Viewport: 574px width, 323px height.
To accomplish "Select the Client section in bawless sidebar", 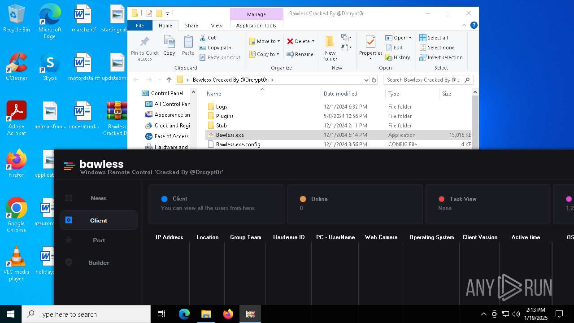I will [x=98, y=220].
